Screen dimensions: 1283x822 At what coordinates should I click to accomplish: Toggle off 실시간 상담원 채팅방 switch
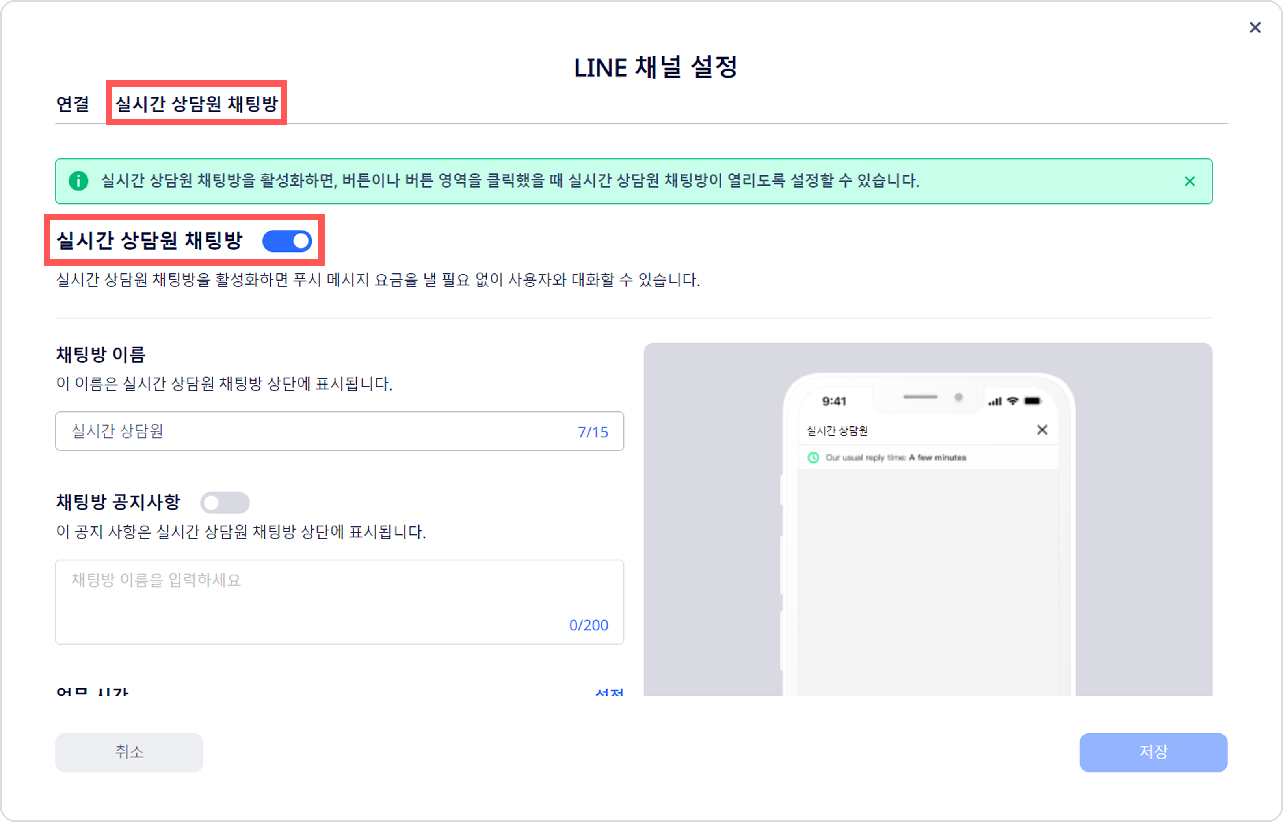point(287,241)
